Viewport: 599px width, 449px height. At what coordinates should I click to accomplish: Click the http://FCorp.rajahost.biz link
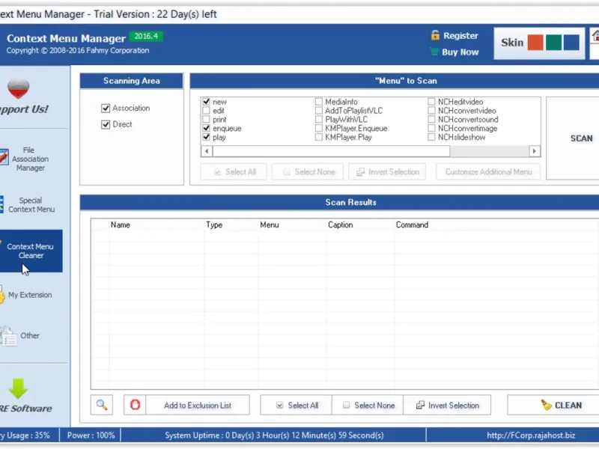531,436
